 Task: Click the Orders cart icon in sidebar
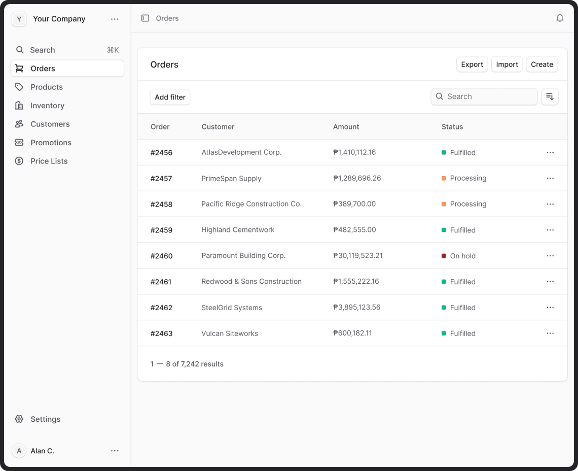click(19, 69)
